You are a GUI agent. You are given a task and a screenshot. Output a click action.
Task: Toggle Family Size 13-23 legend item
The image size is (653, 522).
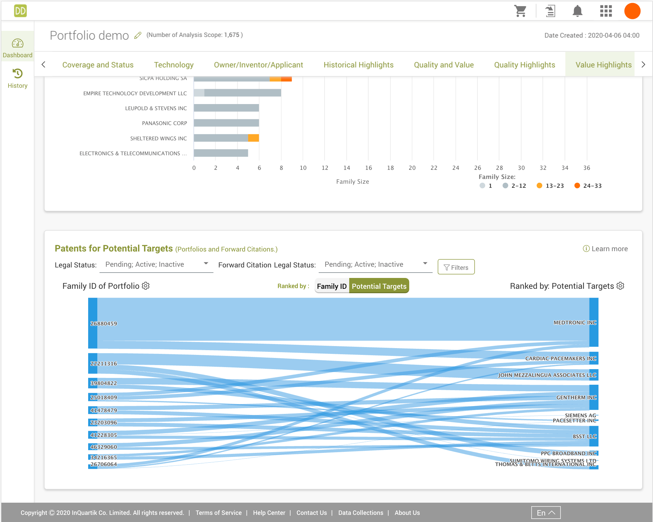point(550,186)
